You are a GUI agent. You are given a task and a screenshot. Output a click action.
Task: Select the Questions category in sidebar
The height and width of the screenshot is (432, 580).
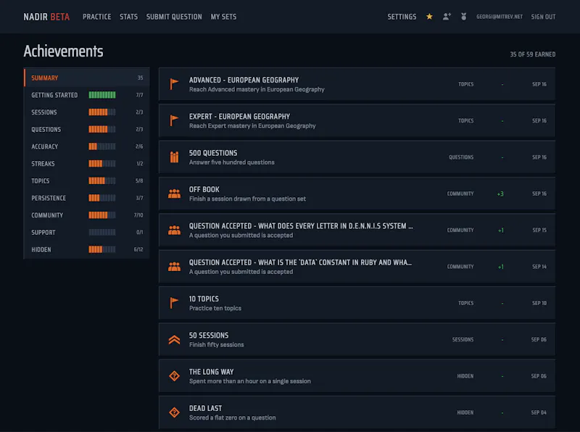pos(86,130)
